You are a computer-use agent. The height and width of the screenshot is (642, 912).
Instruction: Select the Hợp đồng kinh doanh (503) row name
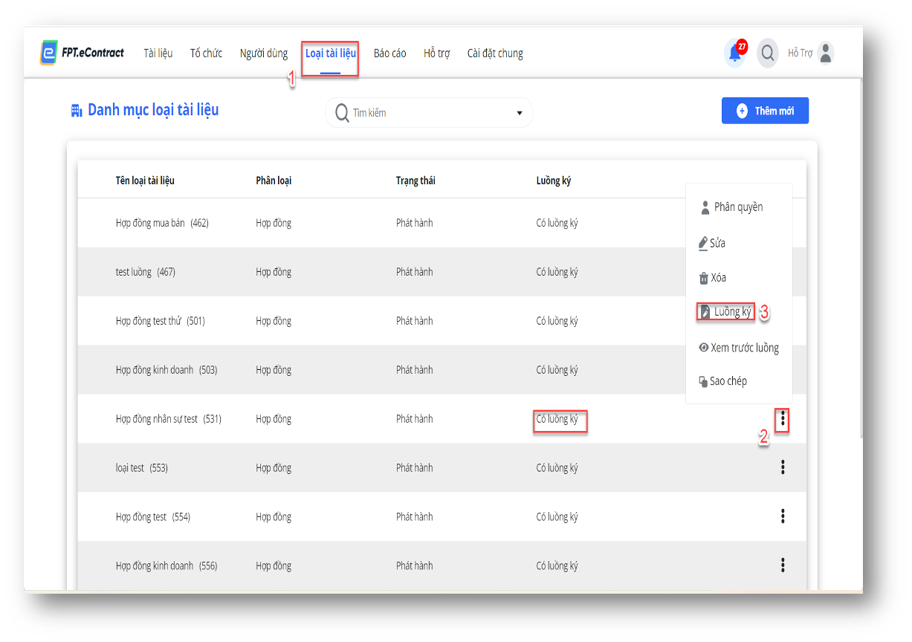[166, 370]
